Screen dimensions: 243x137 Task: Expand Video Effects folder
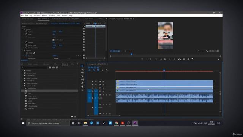tap(22, 81)
